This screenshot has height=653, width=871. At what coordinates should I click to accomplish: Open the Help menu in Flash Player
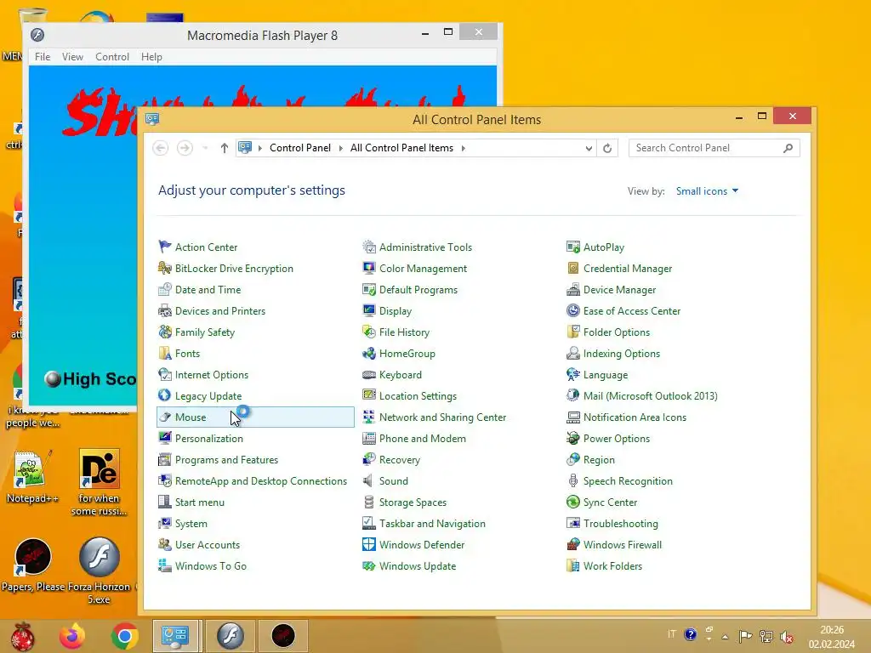coord(151,57)
